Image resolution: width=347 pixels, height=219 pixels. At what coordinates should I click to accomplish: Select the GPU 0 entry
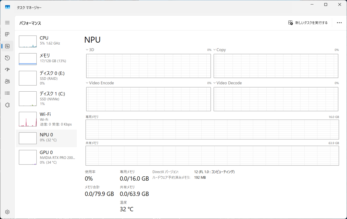pyautogui.click(x=46, y=157)
